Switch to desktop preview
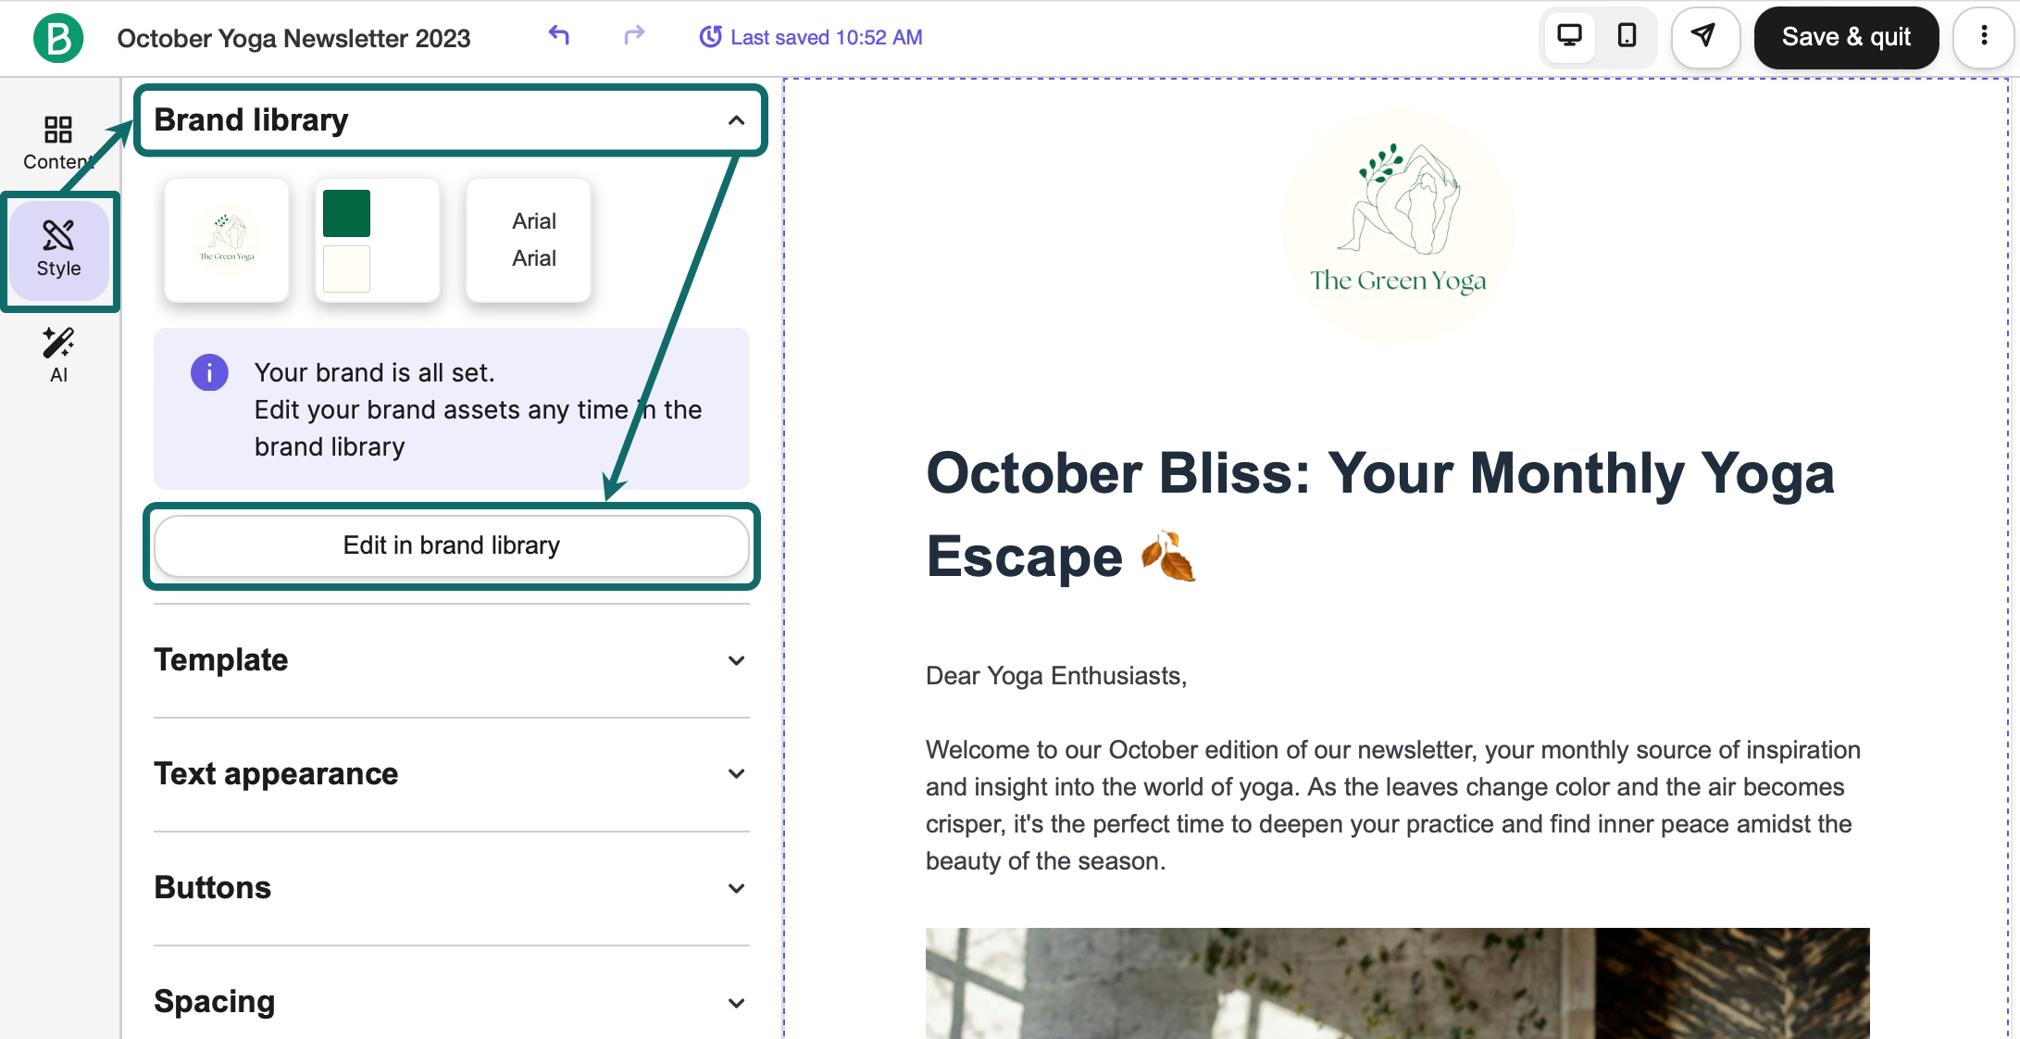Viewport: 2020px width, 1039px height. coord(1569,37)
